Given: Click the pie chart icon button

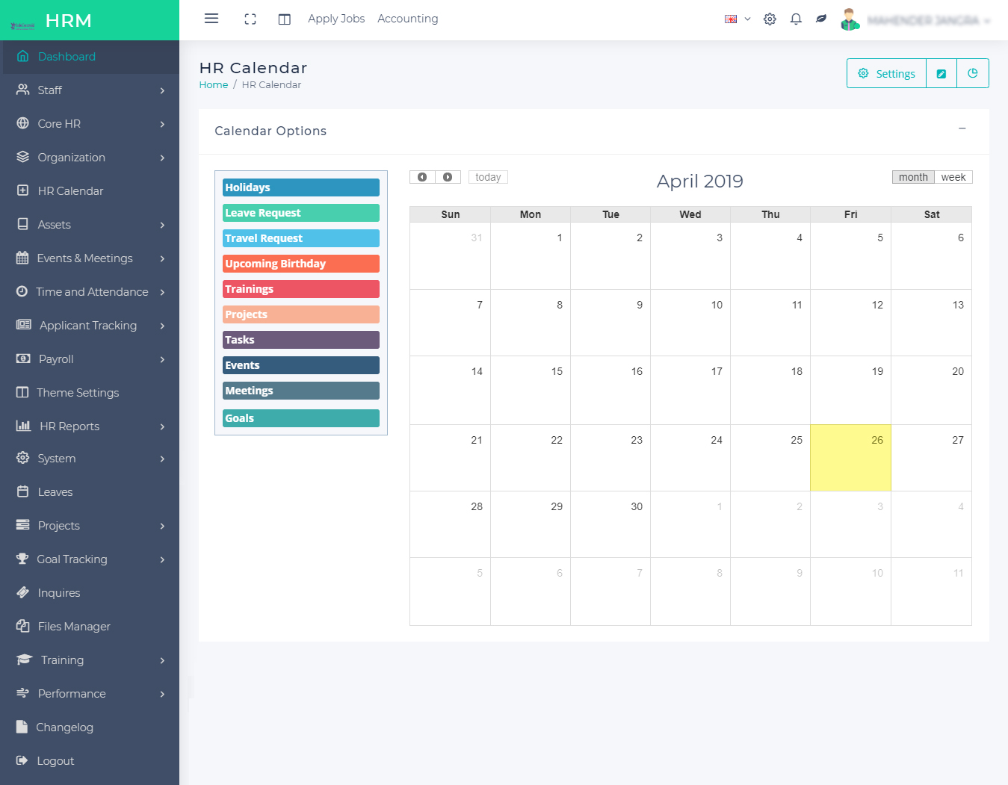Looking at the screenshot, I should (973, 73).
